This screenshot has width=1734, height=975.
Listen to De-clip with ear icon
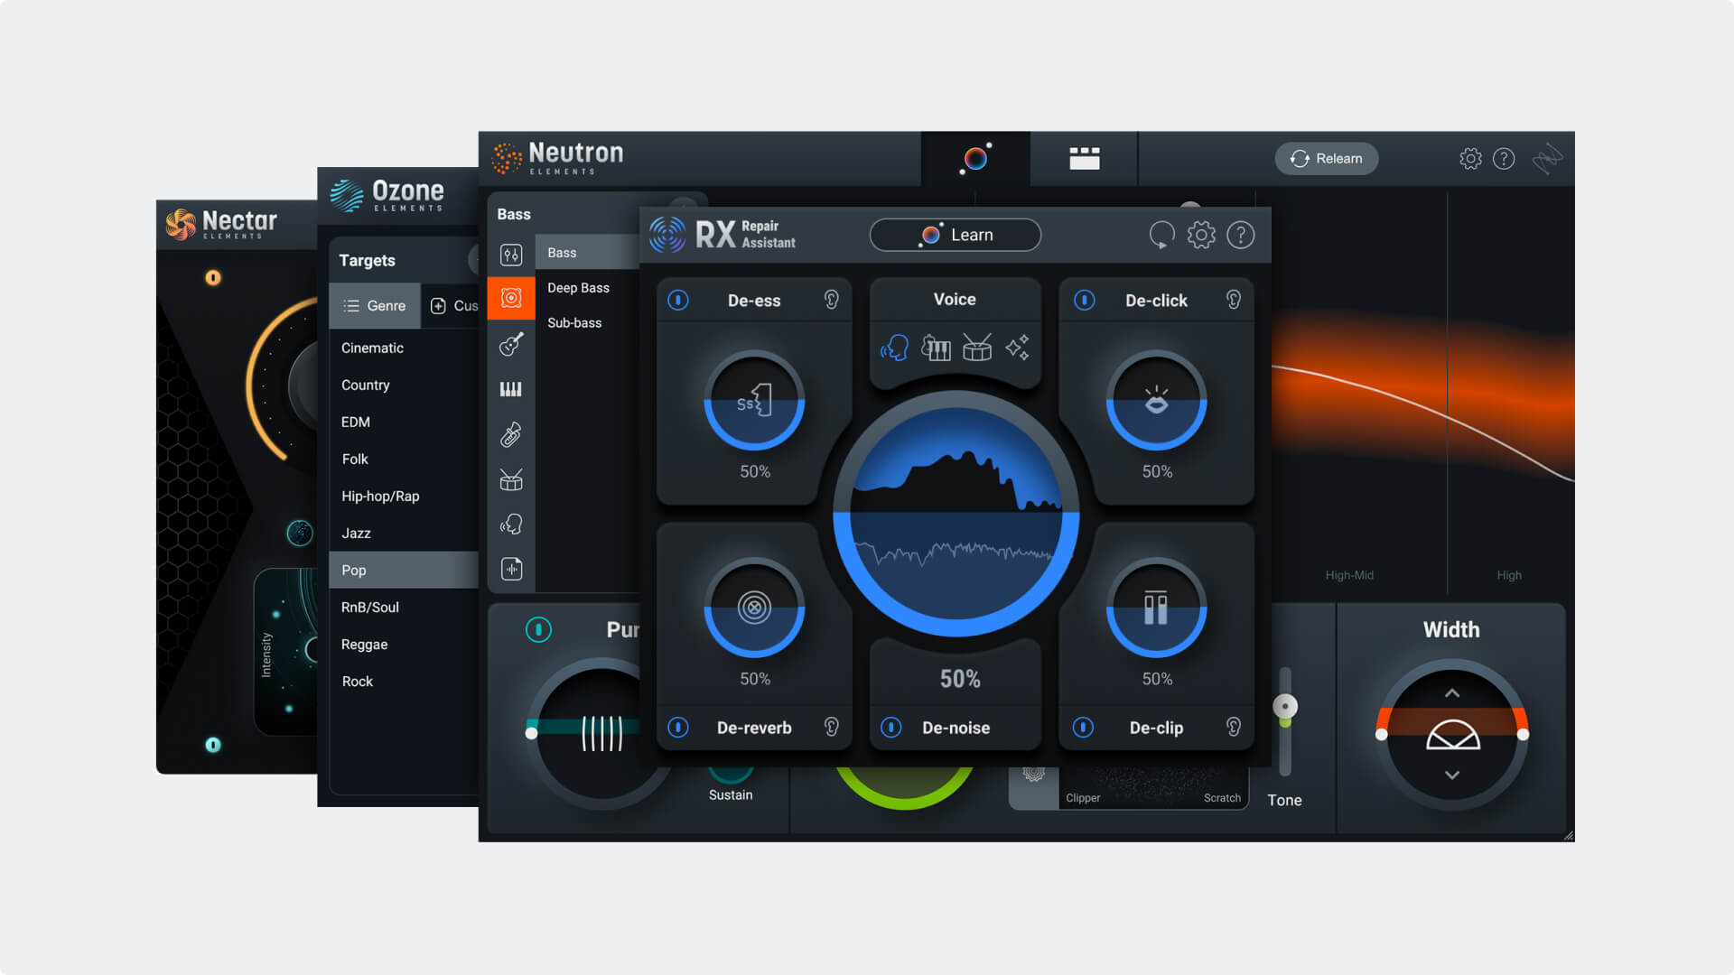pos(1234,727)
